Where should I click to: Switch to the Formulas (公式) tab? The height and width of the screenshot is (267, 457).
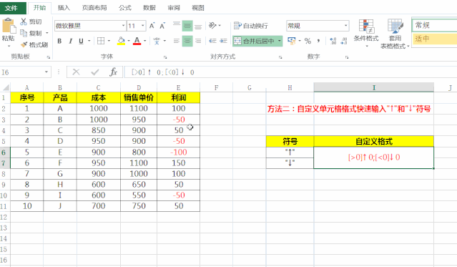coord(125,8)
